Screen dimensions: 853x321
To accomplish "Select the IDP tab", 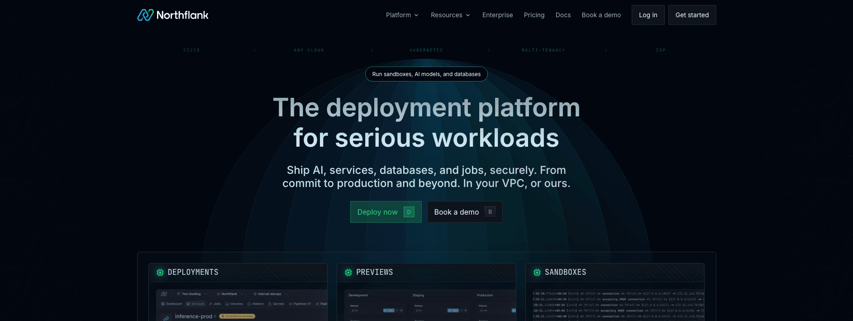I will point(661,50).
